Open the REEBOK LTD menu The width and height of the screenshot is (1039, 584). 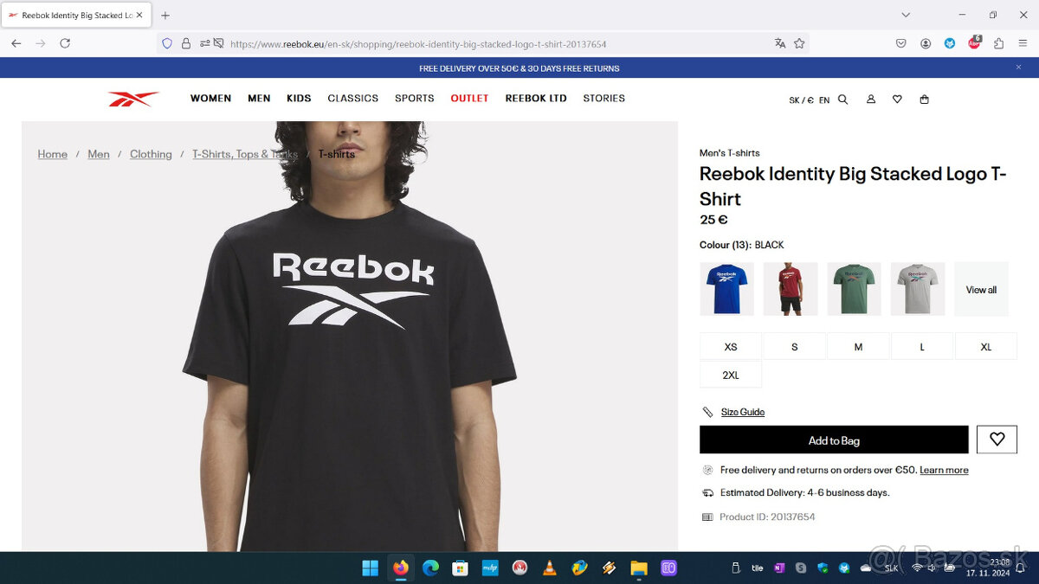(x=536, y=99)
